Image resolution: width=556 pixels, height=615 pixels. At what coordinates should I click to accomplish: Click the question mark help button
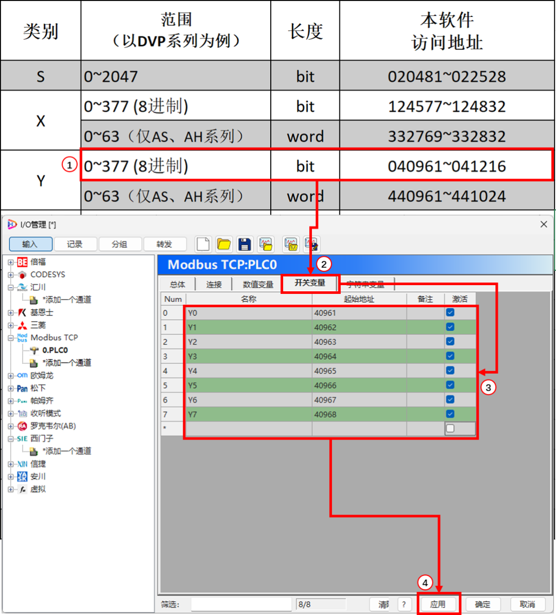coord(404,604)
